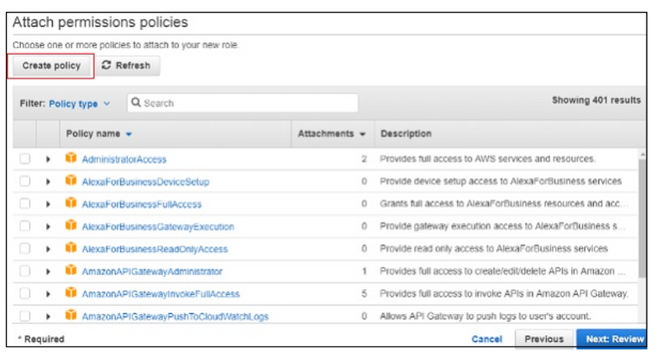Click the policy list vertical scrollbar
This screenshot has width=672, height=357.
pos(642,218)
